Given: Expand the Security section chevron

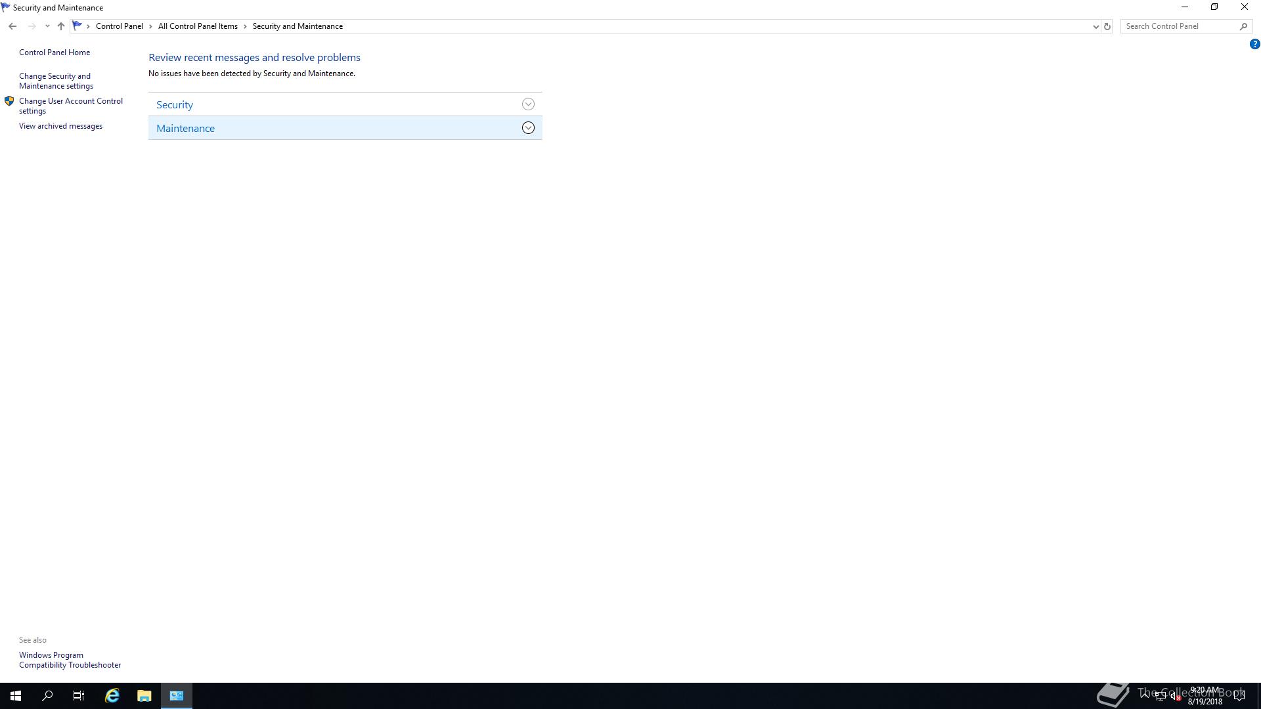Looking at the screenshot, I should (528, 104).
